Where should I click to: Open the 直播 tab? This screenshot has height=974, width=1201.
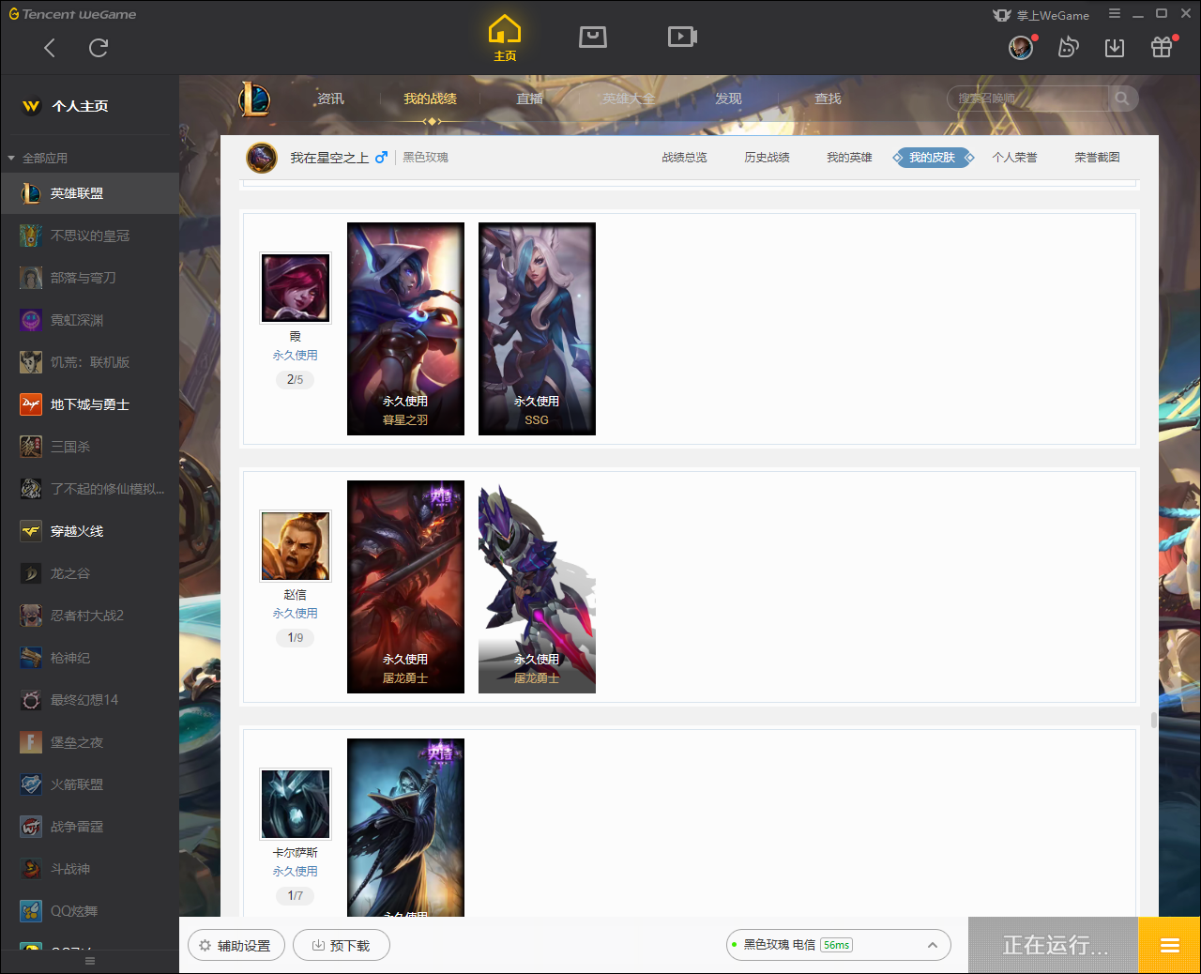(x=529, y=99)
